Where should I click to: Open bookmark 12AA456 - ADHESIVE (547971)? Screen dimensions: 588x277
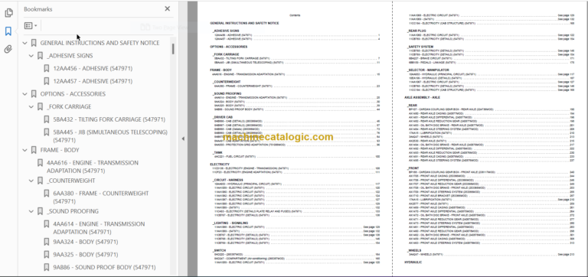pyautogui.click(x=93, y=69)
